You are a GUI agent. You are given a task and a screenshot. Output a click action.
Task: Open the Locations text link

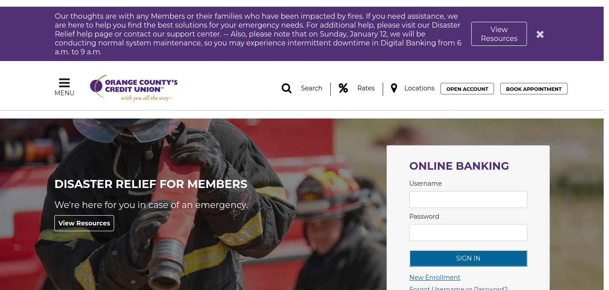[420, 88]
